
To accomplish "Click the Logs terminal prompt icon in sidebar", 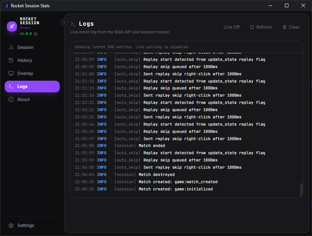I will pyautogui.click(x=11, y=87).
